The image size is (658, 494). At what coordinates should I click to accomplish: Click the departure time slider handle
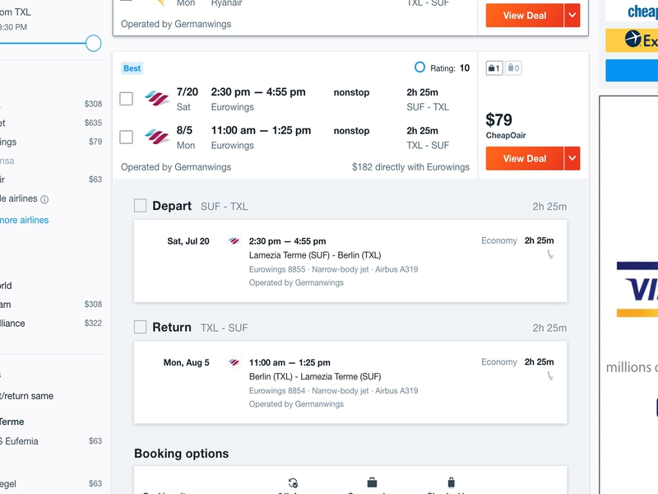pyautogui.click(x=93, y=44)
